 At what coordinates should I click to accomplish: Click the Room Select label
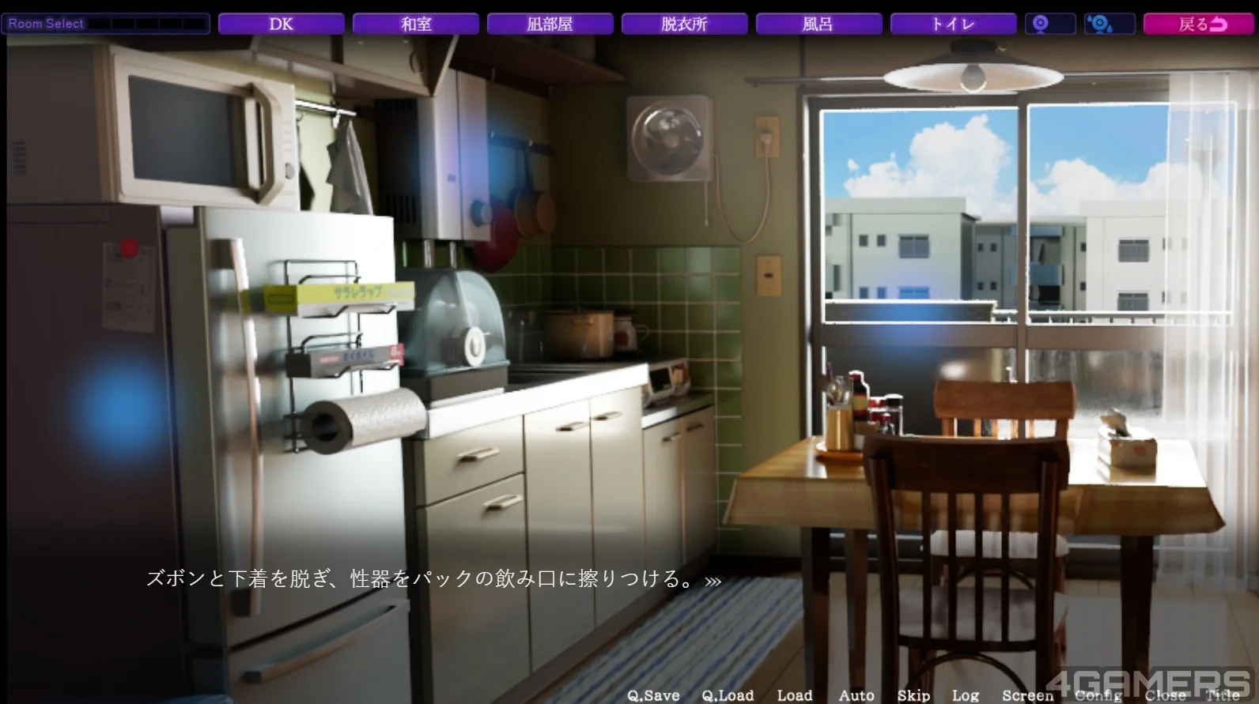coord(46,24)
